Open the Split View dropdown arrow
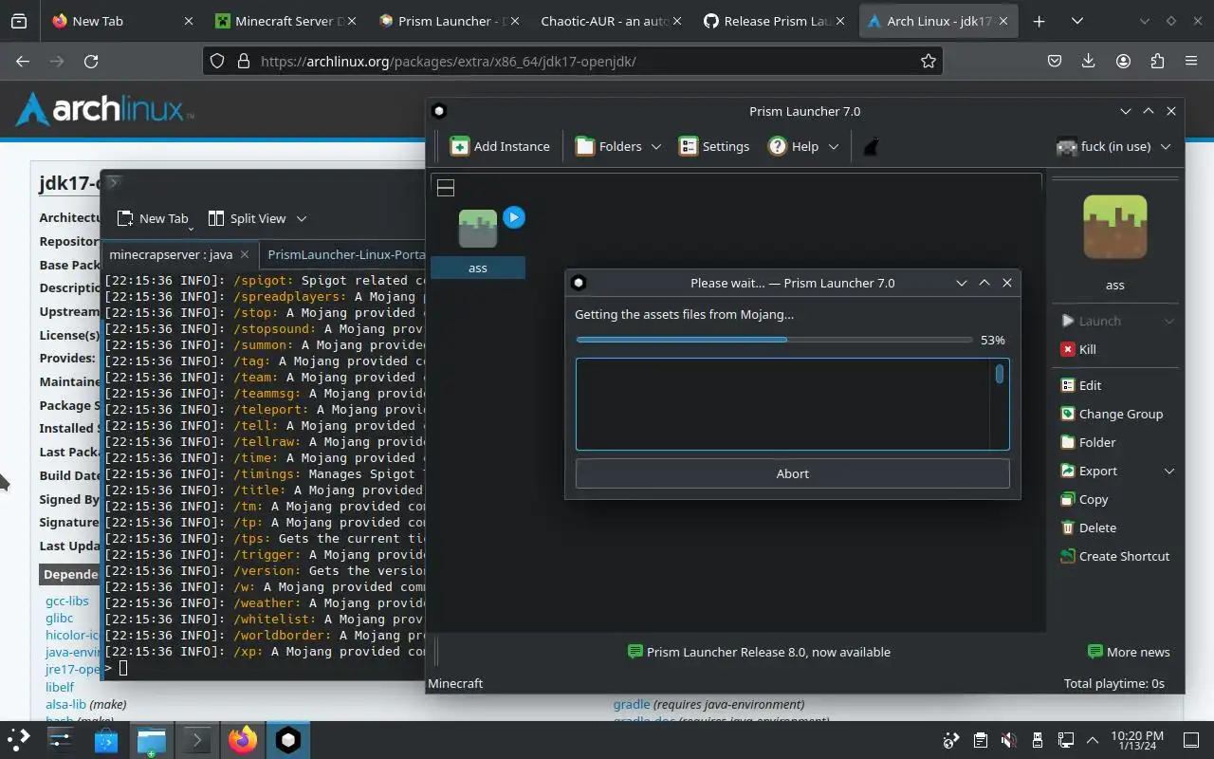This screenshot has height=759, width=1214. coord(302,218)
